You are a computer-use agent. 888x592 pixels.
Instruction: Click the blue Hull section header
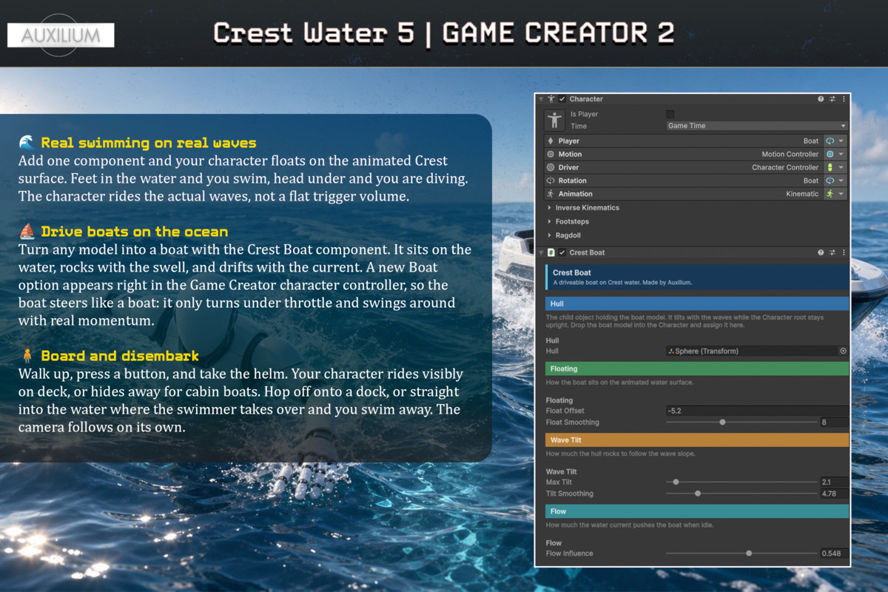point(697,303)
